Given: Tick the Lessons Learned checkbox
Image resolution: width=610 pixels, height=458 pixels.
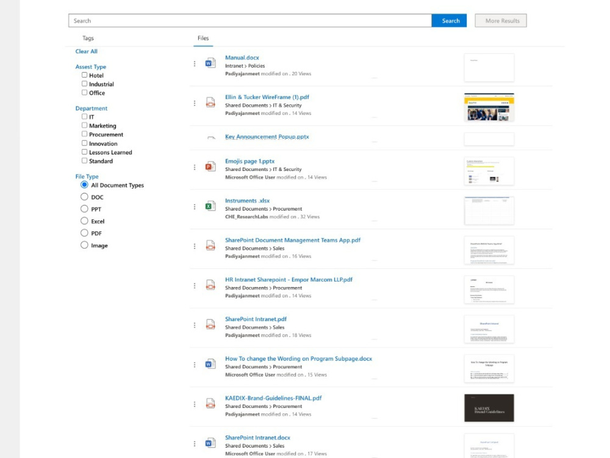Looking at the screenshot, I should [x=84, y=152].
